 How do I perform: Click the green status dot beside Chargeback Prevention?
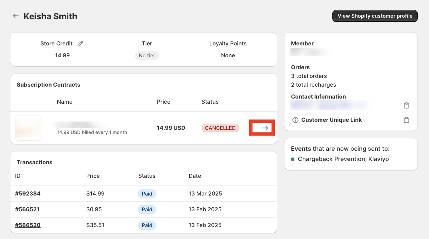click(293, 159)
